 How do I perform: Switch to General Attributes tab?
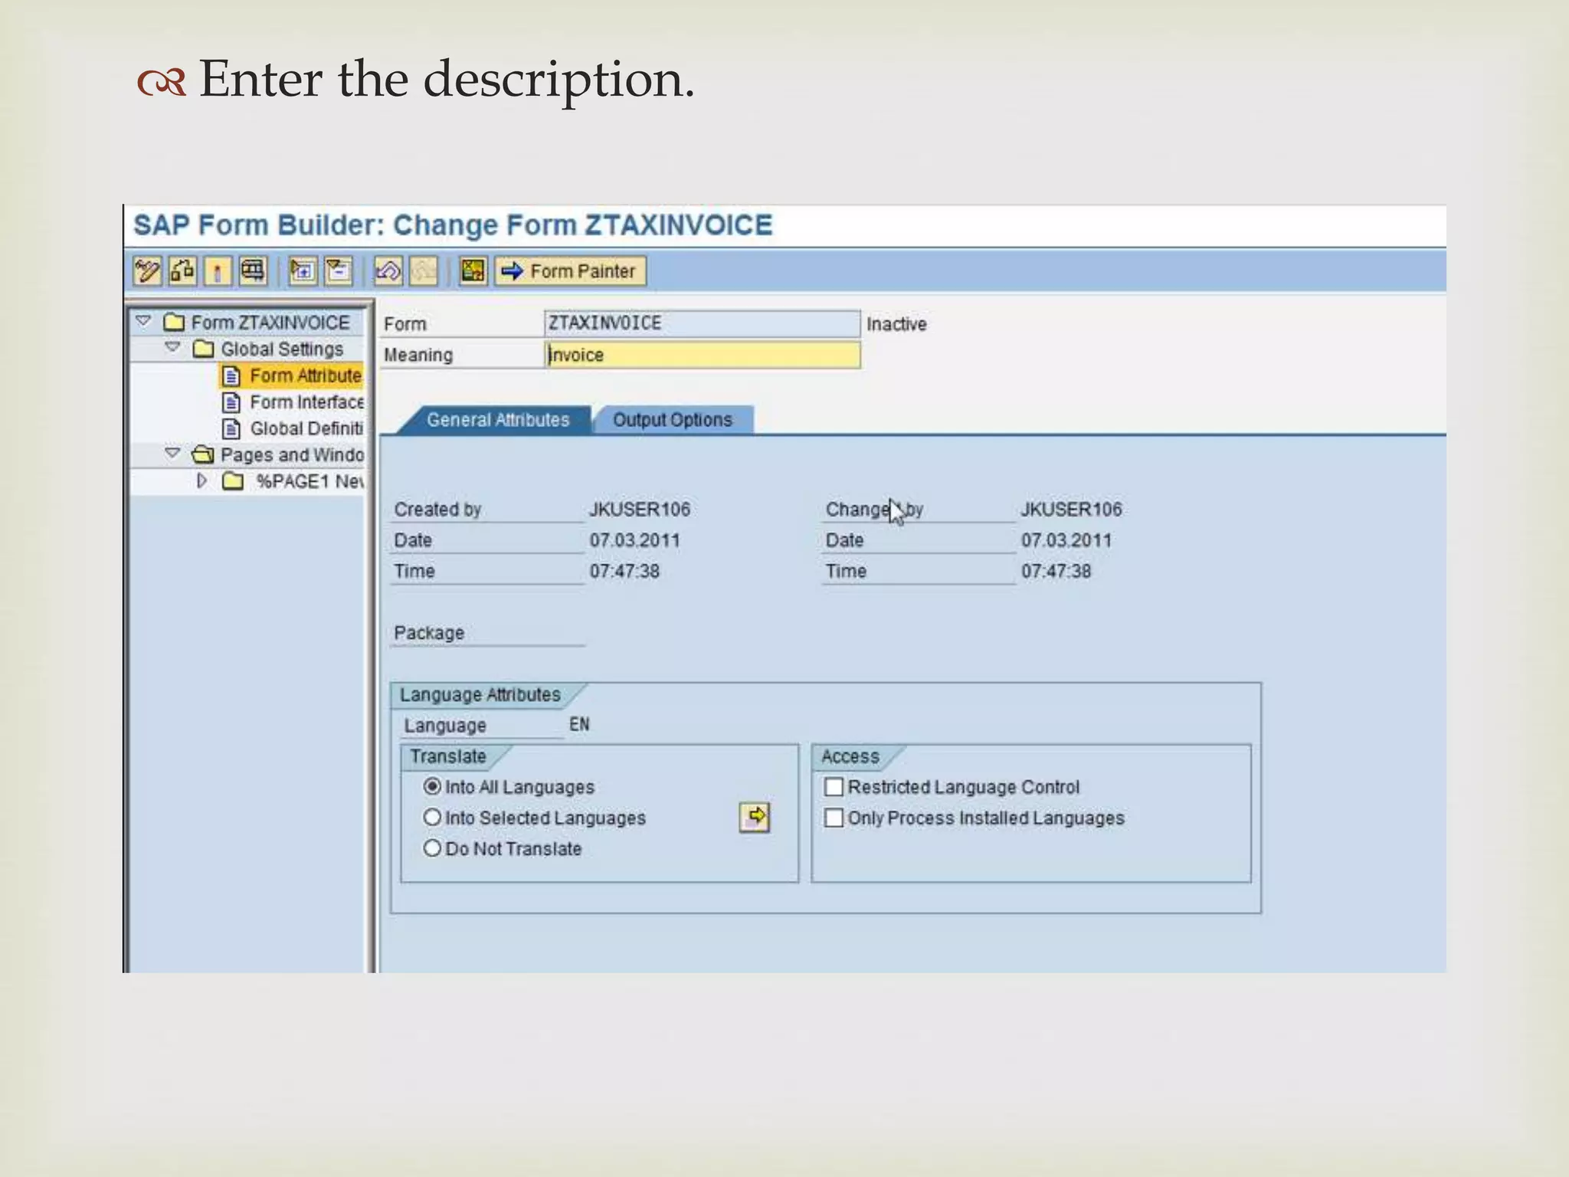498,420
